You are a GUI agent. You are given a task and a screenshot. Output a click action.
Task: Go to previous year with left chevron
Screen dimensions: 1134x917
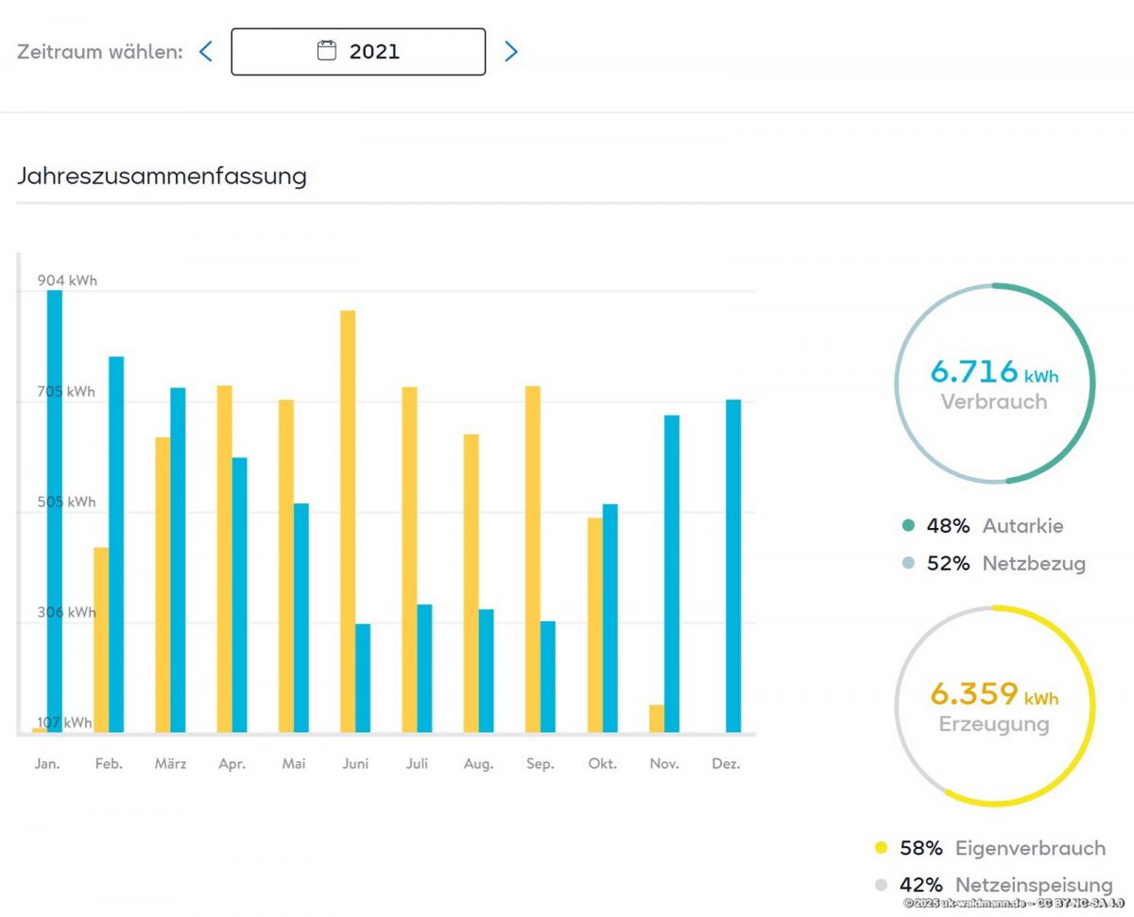click(x=206, y=51)
